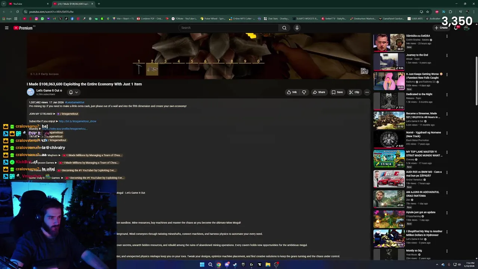Open the Instagram bookmark icon
Image resolution: width=478 pixels, height=269 pixels.
36,19
